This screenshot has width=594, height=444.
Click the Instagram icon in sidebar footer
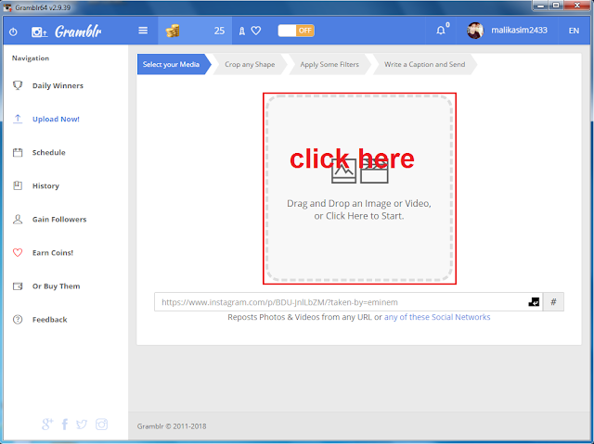point(101,425)
